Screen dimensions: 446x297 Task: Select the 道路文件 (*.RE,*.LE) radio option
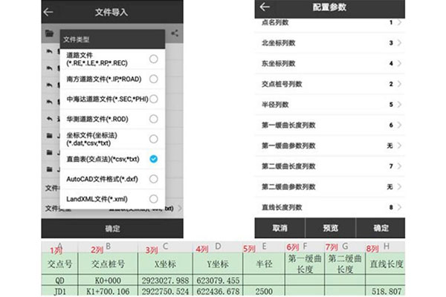[152, 59]
